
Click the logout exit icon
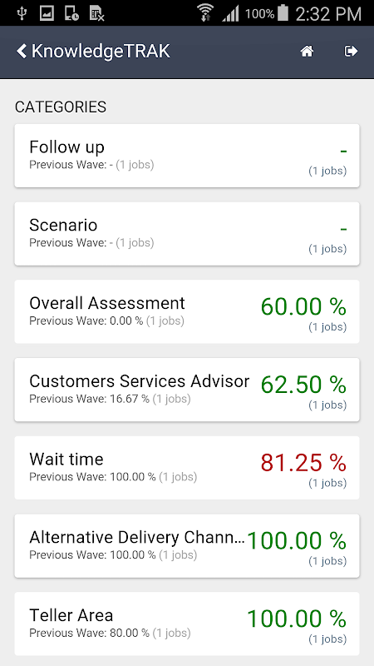coord(351,52)
